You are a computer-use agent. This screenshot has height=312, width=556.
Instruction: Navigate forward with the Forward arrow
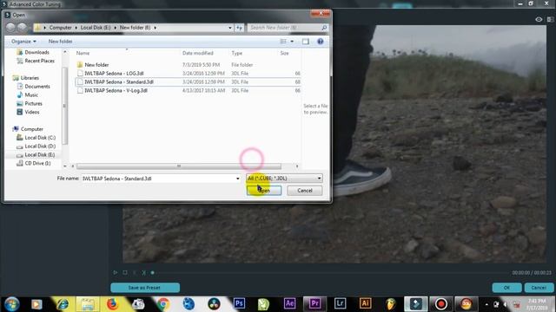[x=22, y=27]
